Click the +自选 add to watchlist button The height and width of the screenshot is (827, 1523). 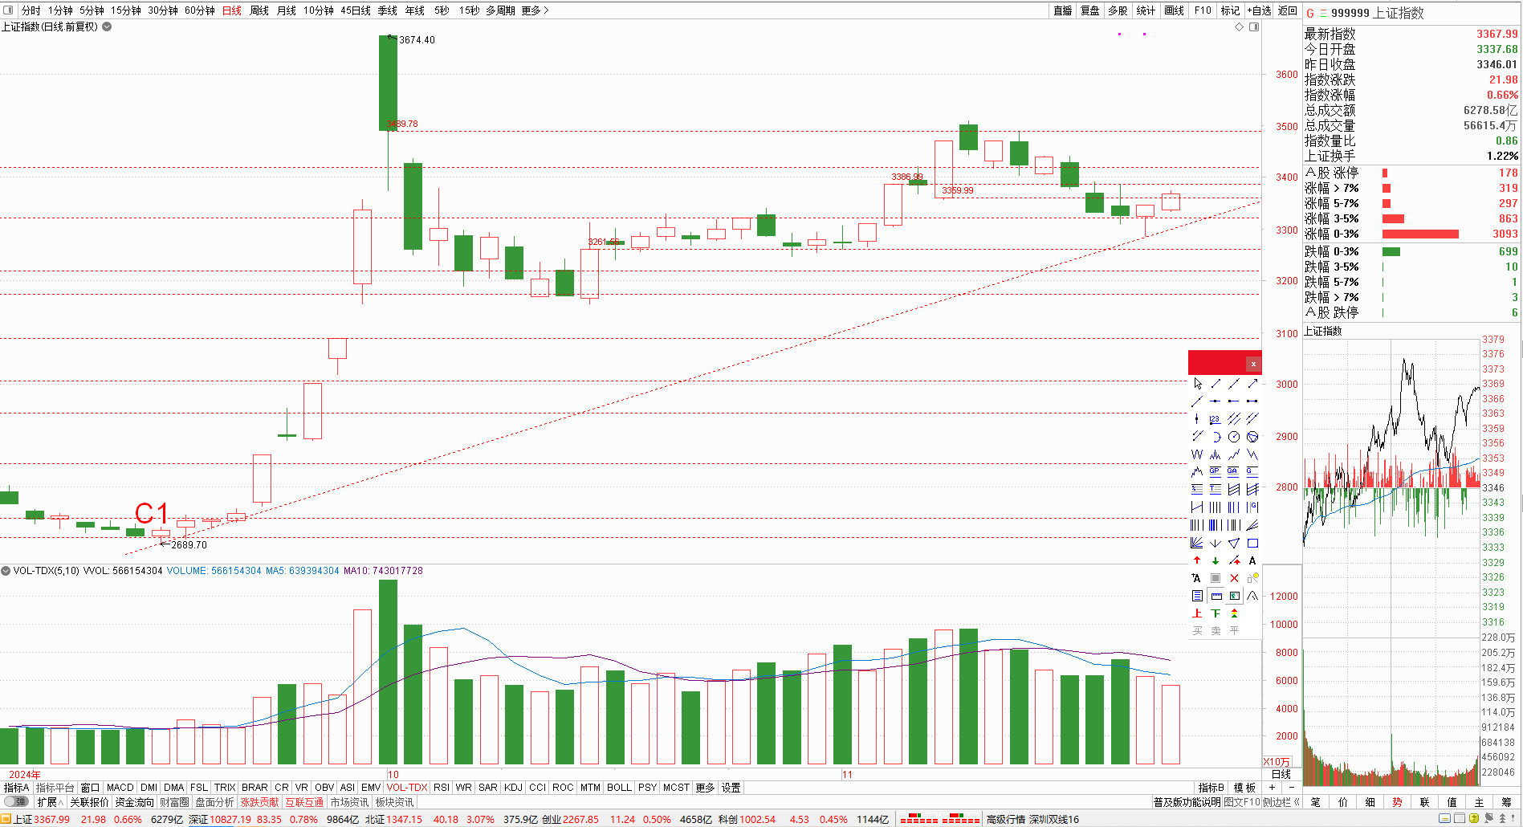pyautogui.click(x=1259, y=10)
